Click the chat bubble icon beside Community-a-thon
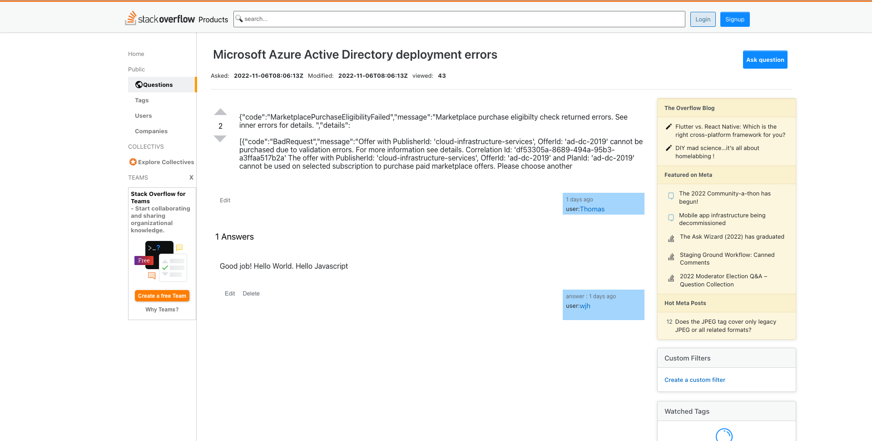The height and width of the screenshot is (441, 872). [x=671, y=196]
